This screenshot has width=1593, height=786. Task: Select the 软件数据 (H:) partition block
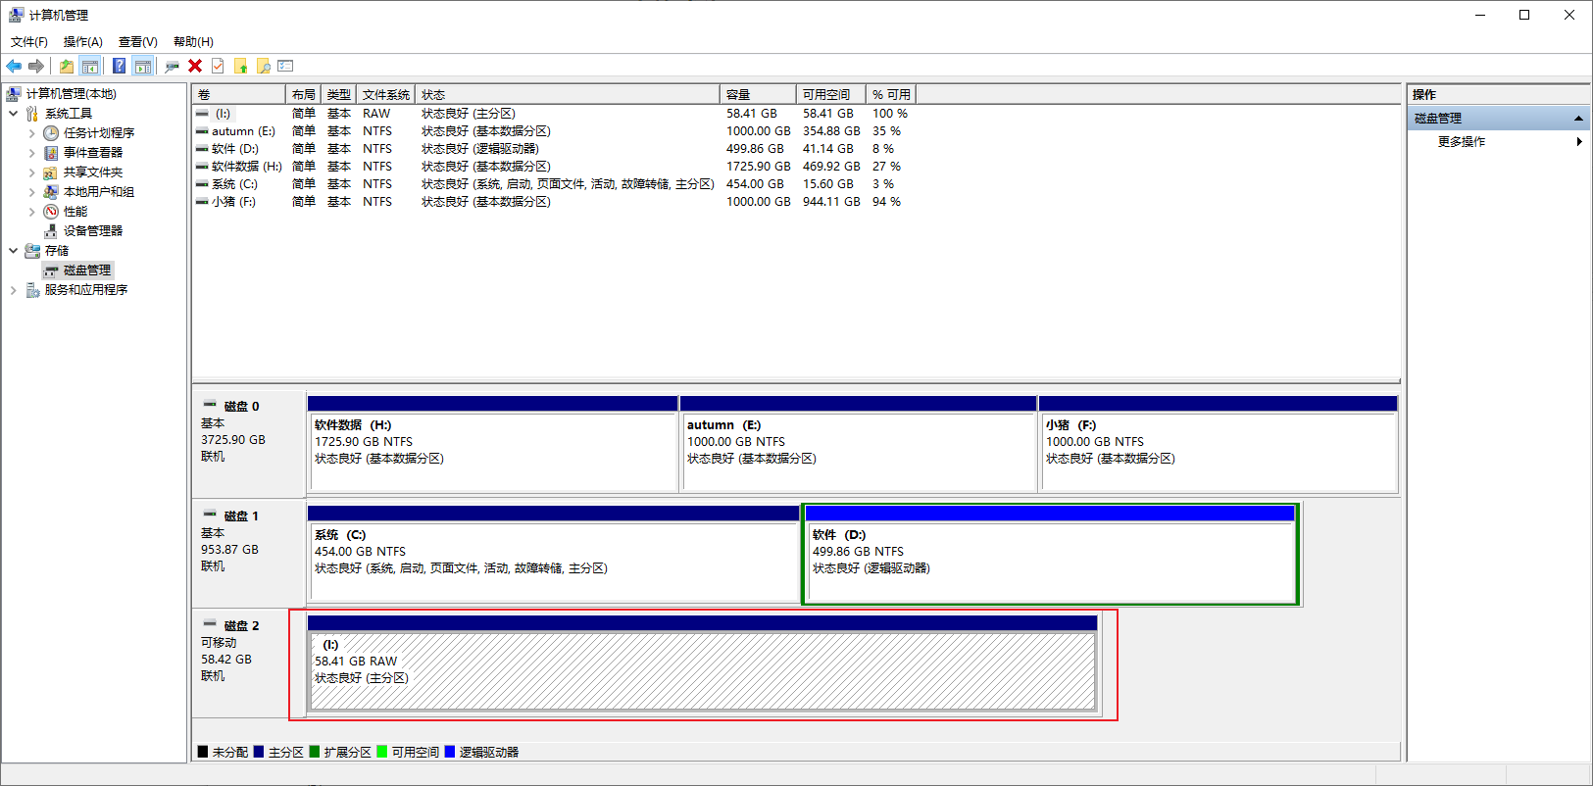[x=493, y=444]
